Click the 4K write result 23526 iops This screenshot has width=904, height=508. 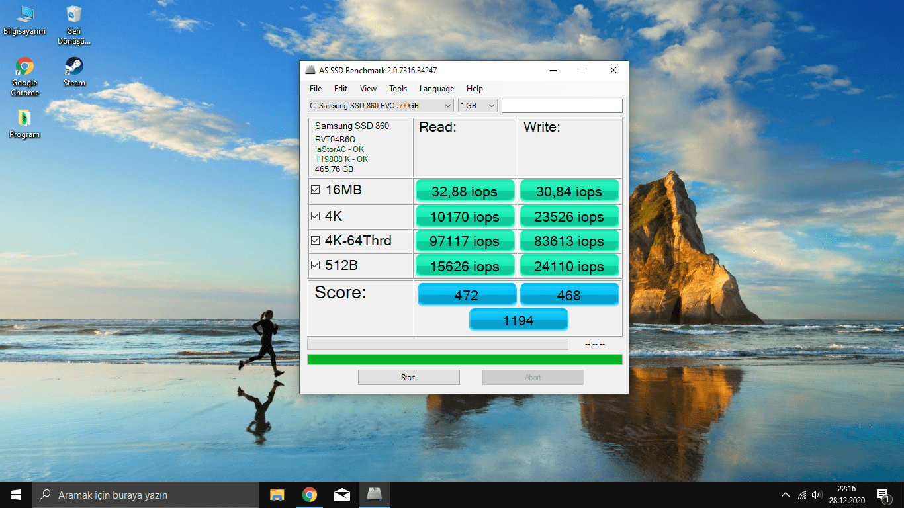(x=569, y=216)
